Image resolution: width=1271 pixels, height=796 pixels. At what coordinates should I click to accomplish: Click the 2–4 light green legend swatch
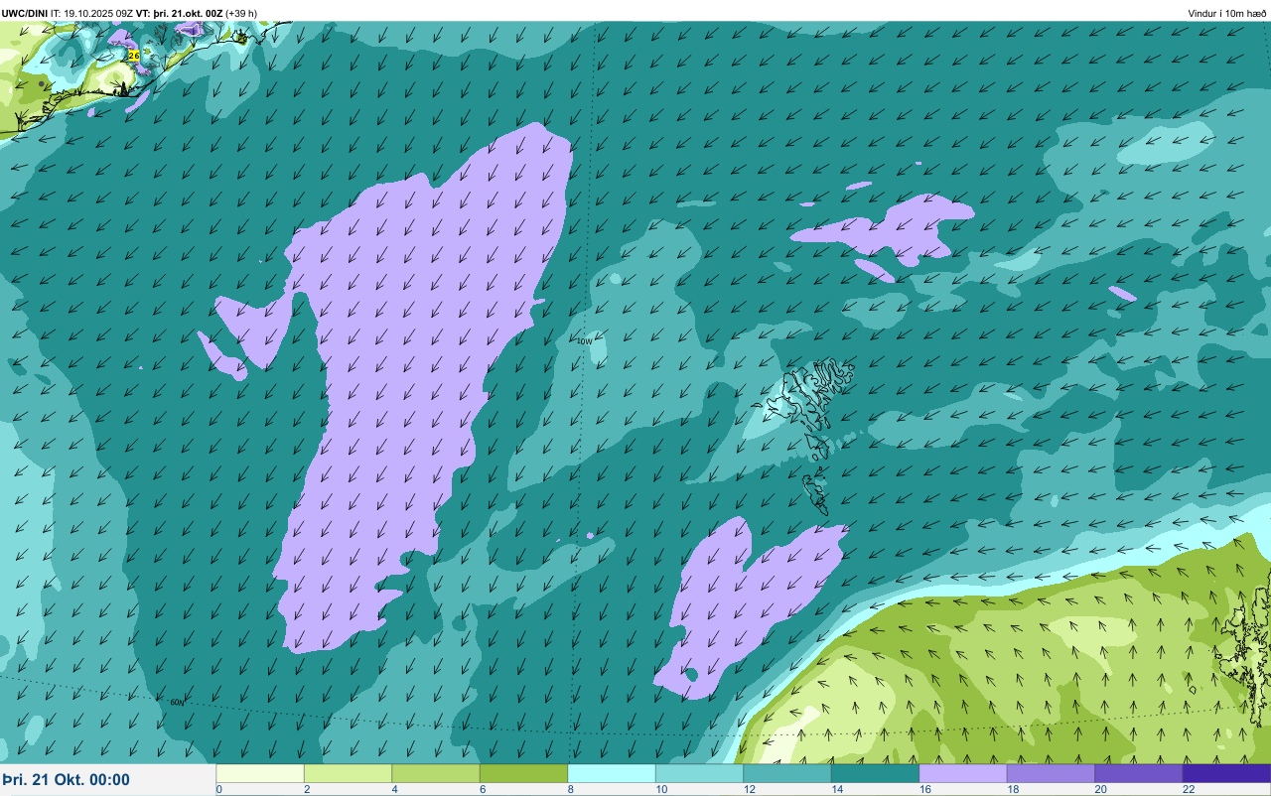[348, 773]
